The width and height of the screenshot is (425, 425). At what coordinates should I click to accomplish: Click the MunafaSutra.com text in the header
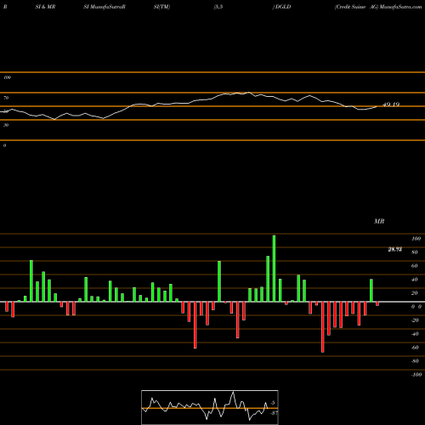click(400, 7)
